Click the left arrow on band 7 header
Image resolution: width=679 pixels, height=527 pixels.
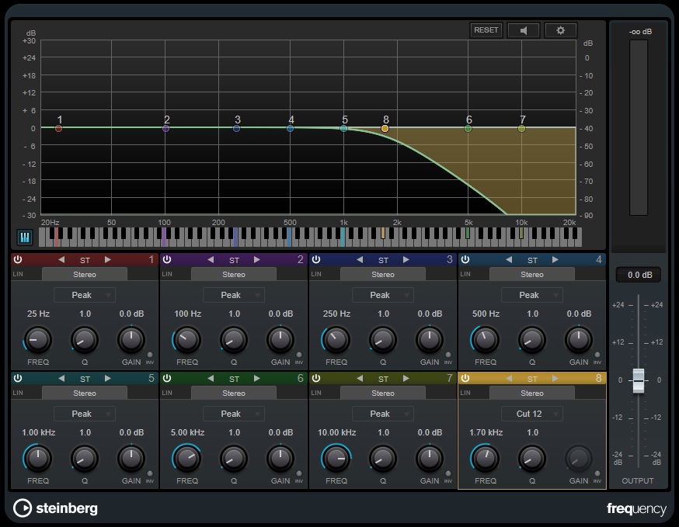coord(360,379)
